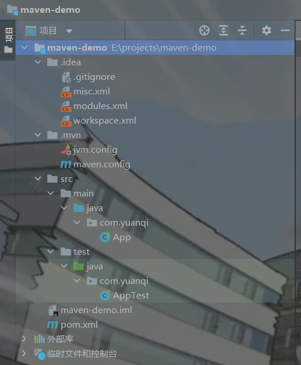The height and width of the screenshot is (365, 301).
Task: Click the maven-demo root module icon
Action: point(40,48)
